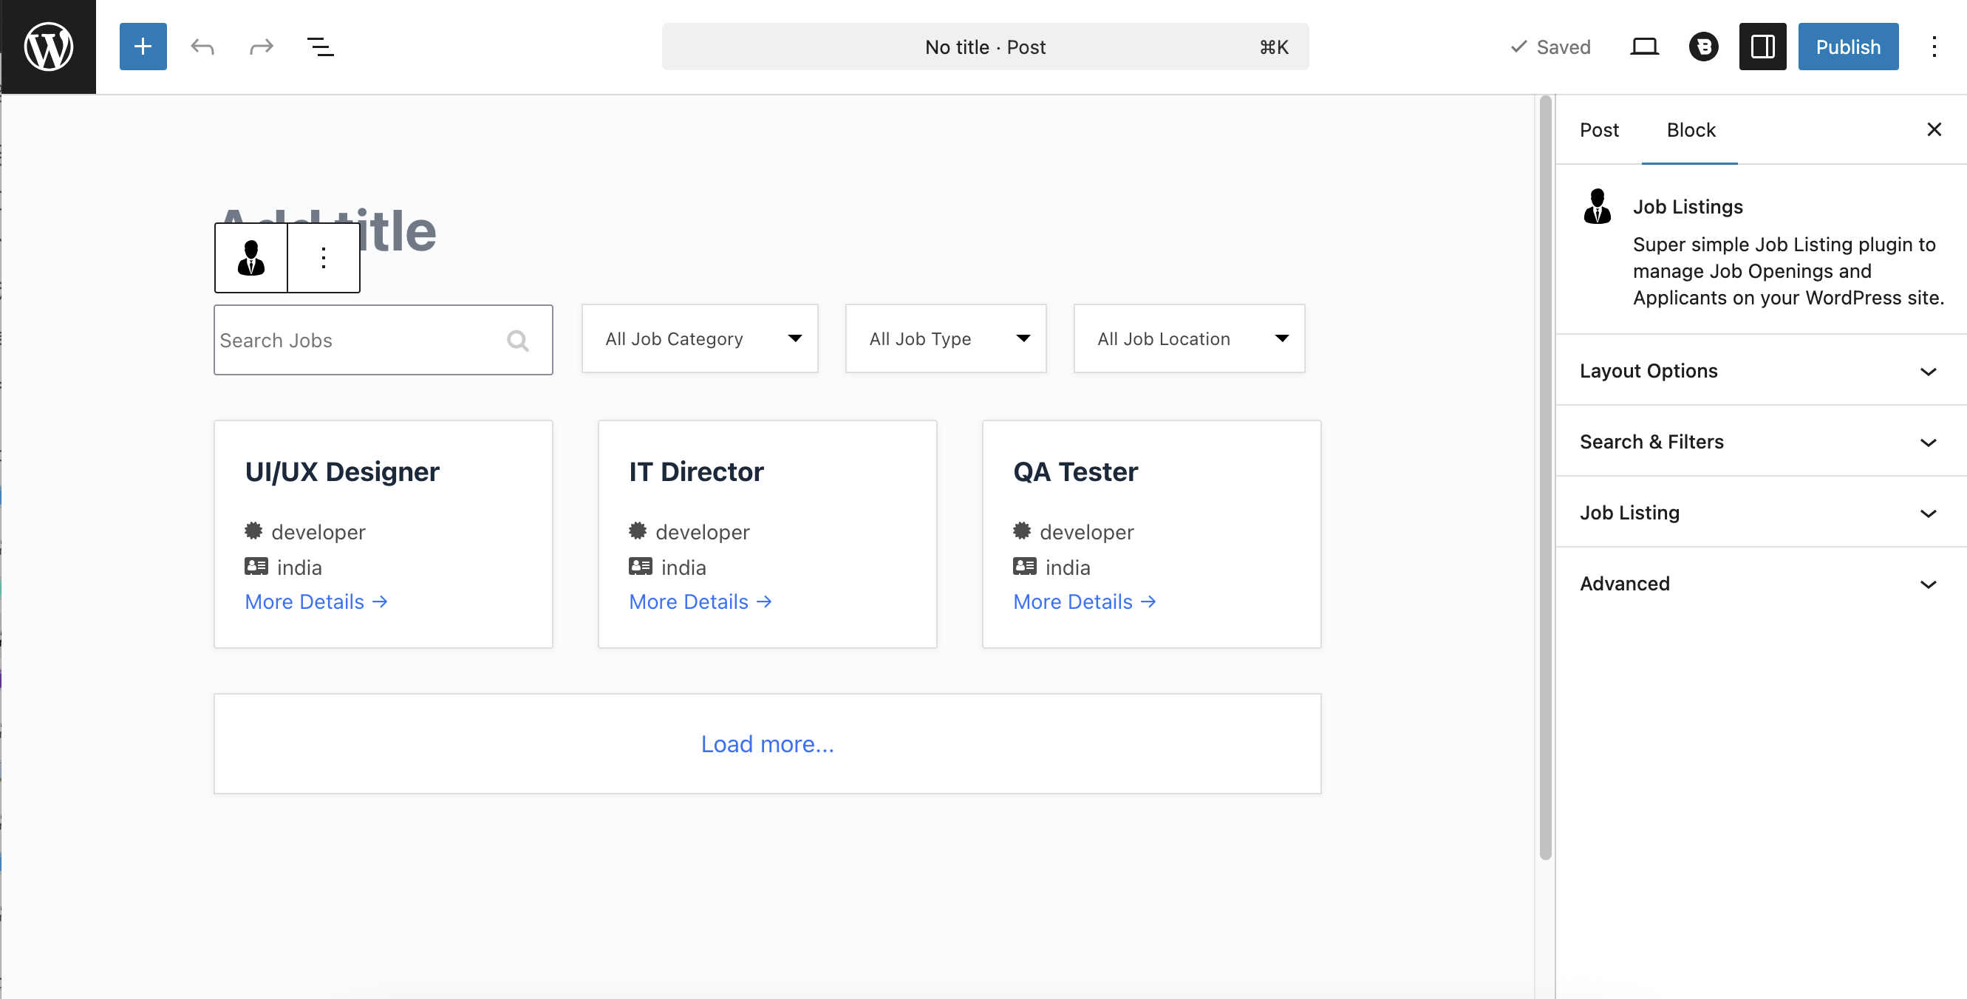Toggle the settings sidebar panel icon

[x=1762, y=47]
